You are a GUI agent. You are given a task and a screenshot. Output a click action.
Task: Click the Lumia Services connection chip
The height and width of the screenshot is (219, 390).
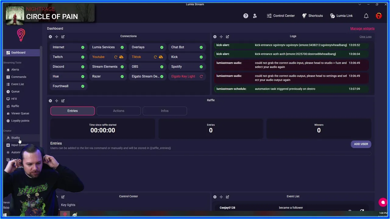point(108,47)
